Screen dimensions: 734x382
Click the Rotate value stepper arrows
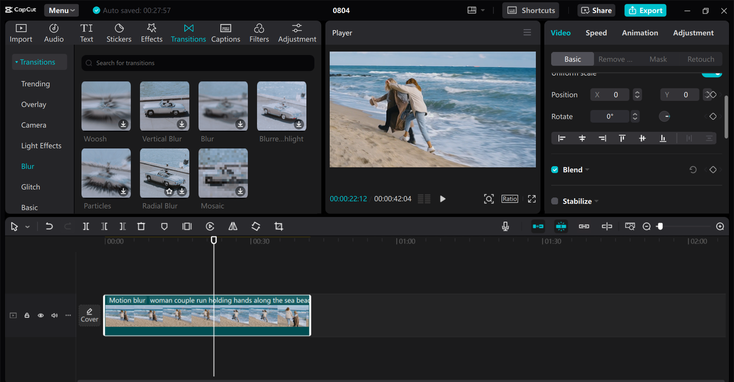click(635, 116)
